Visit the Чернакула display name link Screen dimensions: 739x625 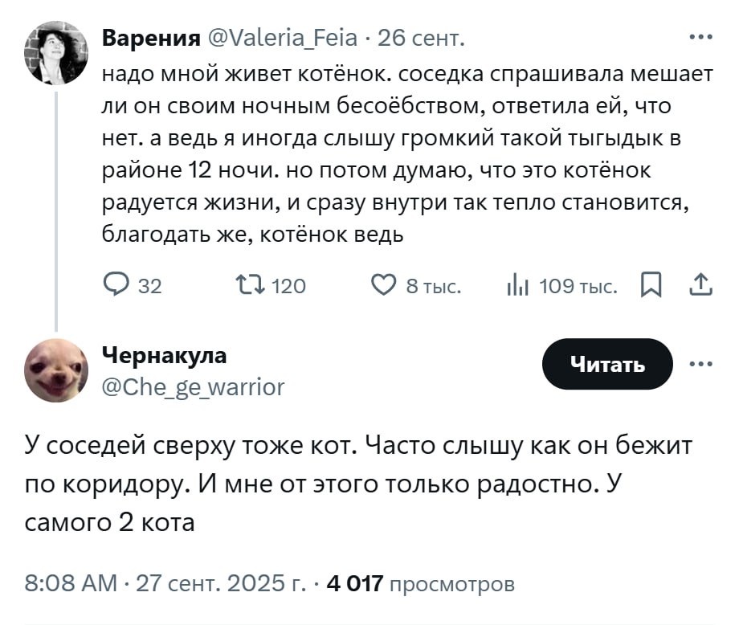pyautogui.click(x=165, y=354)
